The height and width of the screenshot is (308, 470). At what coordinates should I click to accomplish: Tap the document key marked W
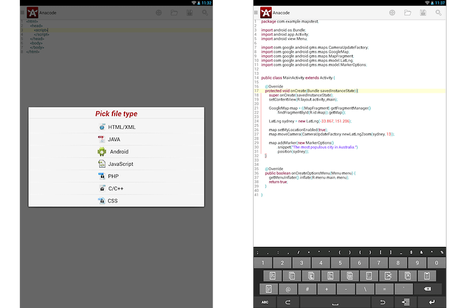pyautogui.click(x=350, y=276)
